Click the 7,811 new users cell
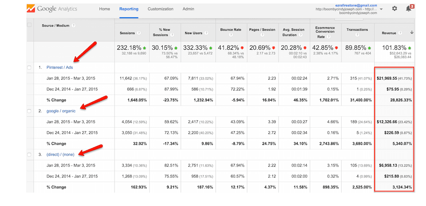 [x=193, y=78]
